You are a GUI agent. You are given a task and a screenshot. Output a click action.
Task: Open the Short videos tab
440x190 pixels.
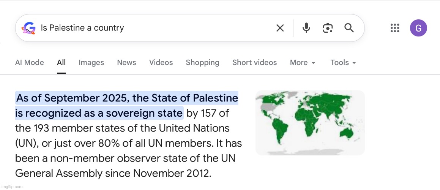[254, 63]
